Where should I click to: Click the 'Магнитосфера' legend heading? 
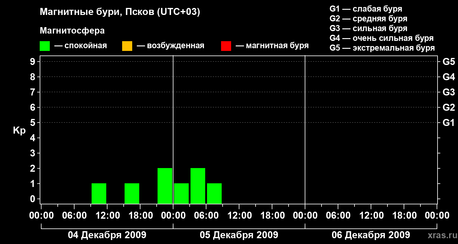72,31
